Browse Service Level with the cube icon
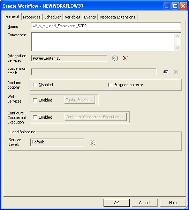This screenshot has height=210, width=189. coord(92,143)
